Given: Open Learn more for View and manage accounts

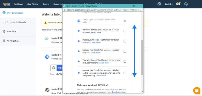Looking at the screenshot, I should tap(96, 32).
